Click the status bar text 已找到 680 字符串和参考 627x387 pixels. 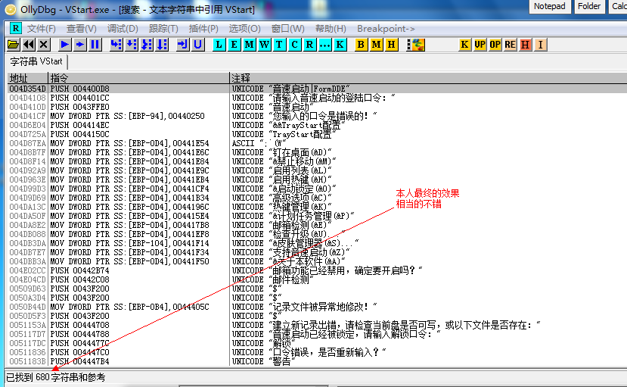55,377
